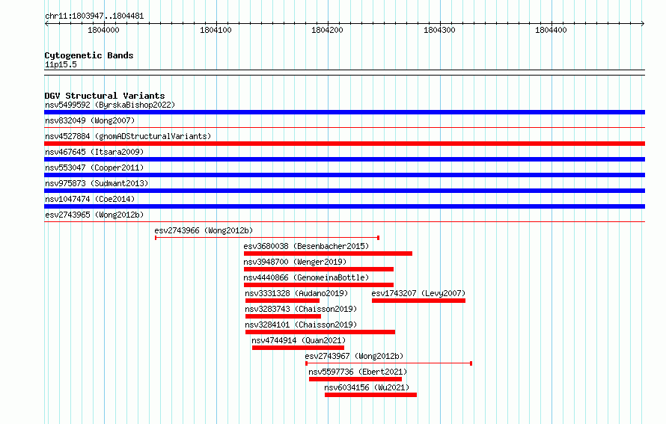Open nsv467645 (Itsara2009) label

pos(94,152)
